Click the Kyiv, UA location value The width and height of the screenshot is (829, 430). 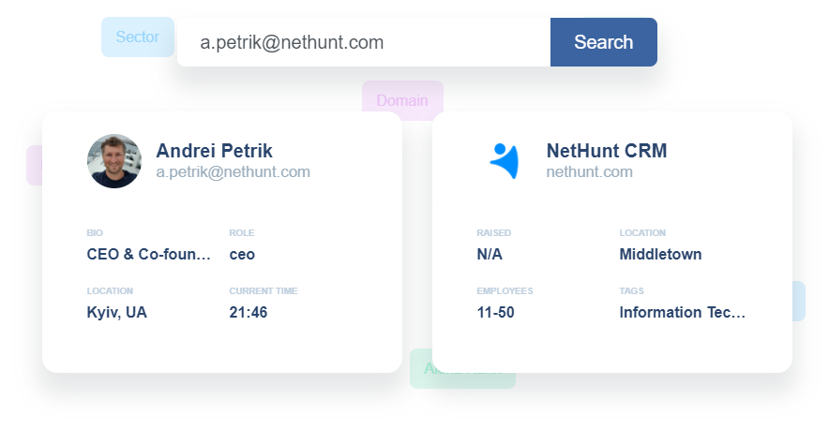(116, 313)
